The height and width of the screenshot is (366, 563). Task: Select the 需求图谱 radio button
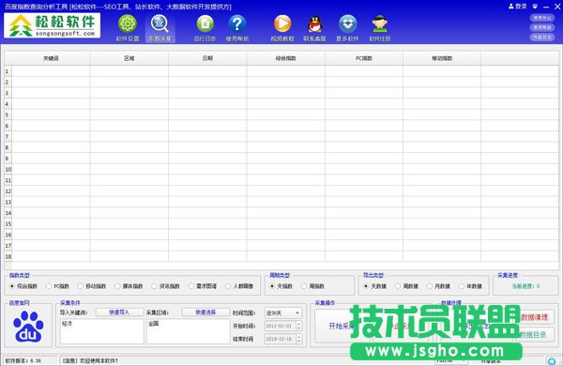pyautogui.click(x=191, y=286)
